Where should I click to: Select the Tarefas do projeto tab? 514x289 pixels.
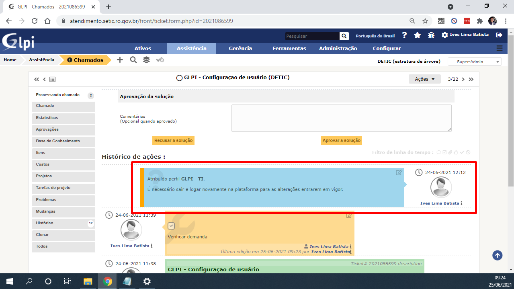(63, 188)
